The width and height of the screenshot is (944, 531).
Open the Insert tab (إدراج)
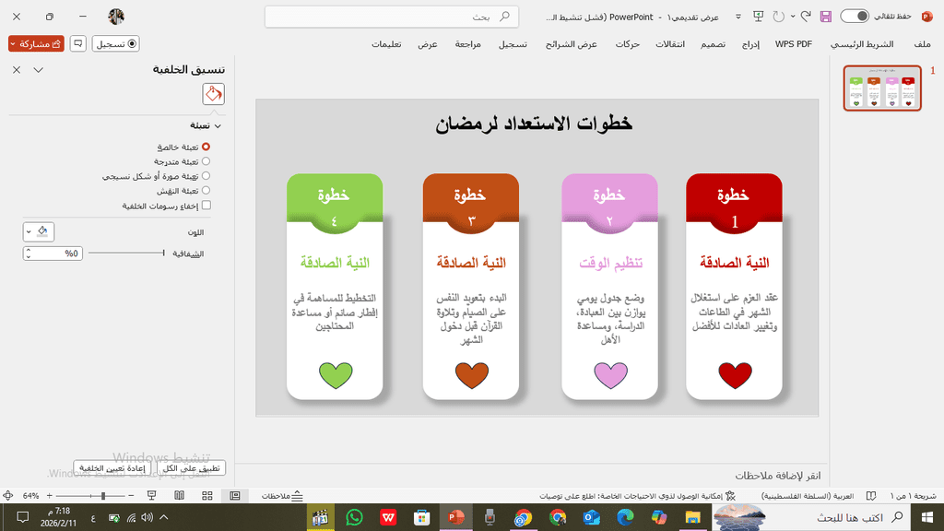click(x=750, y=44)
